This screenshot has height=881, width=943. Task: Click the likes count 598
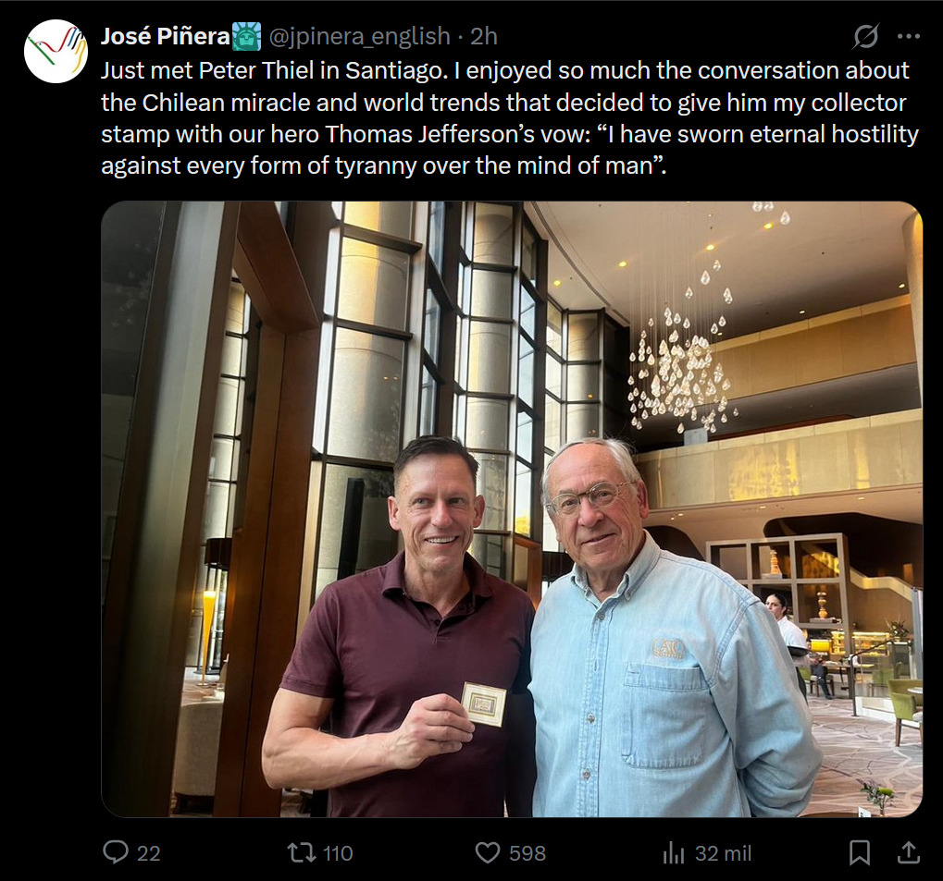pyautogui.click(x=527, y=853)
